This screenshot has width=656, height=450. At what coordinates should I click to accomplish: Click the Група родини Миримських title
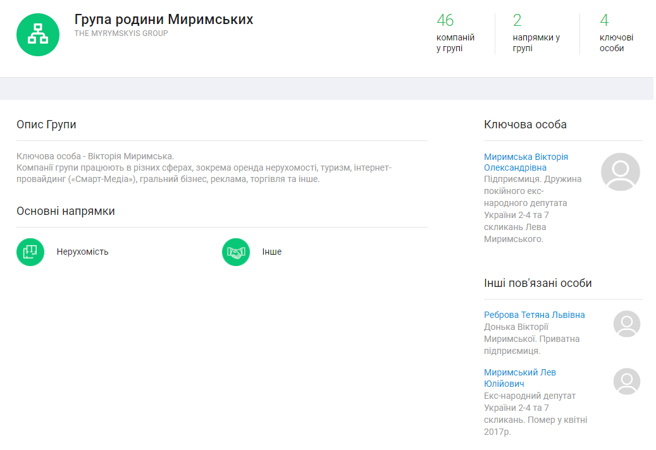point(163,19)
